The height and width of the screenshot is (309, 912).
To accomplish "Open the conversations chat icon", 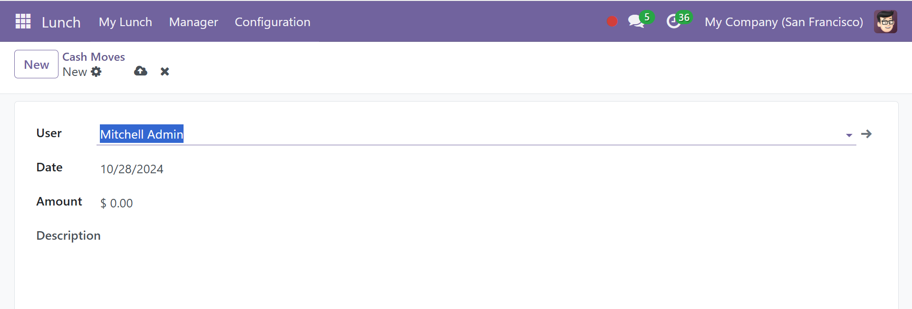I will (636, 21).
